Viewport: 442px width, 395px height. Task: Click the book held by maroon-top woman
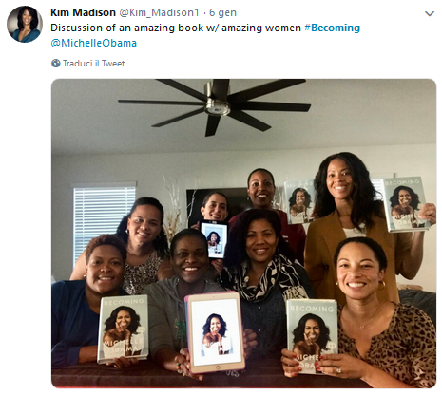pyautogui.click(x=299, y=201)
